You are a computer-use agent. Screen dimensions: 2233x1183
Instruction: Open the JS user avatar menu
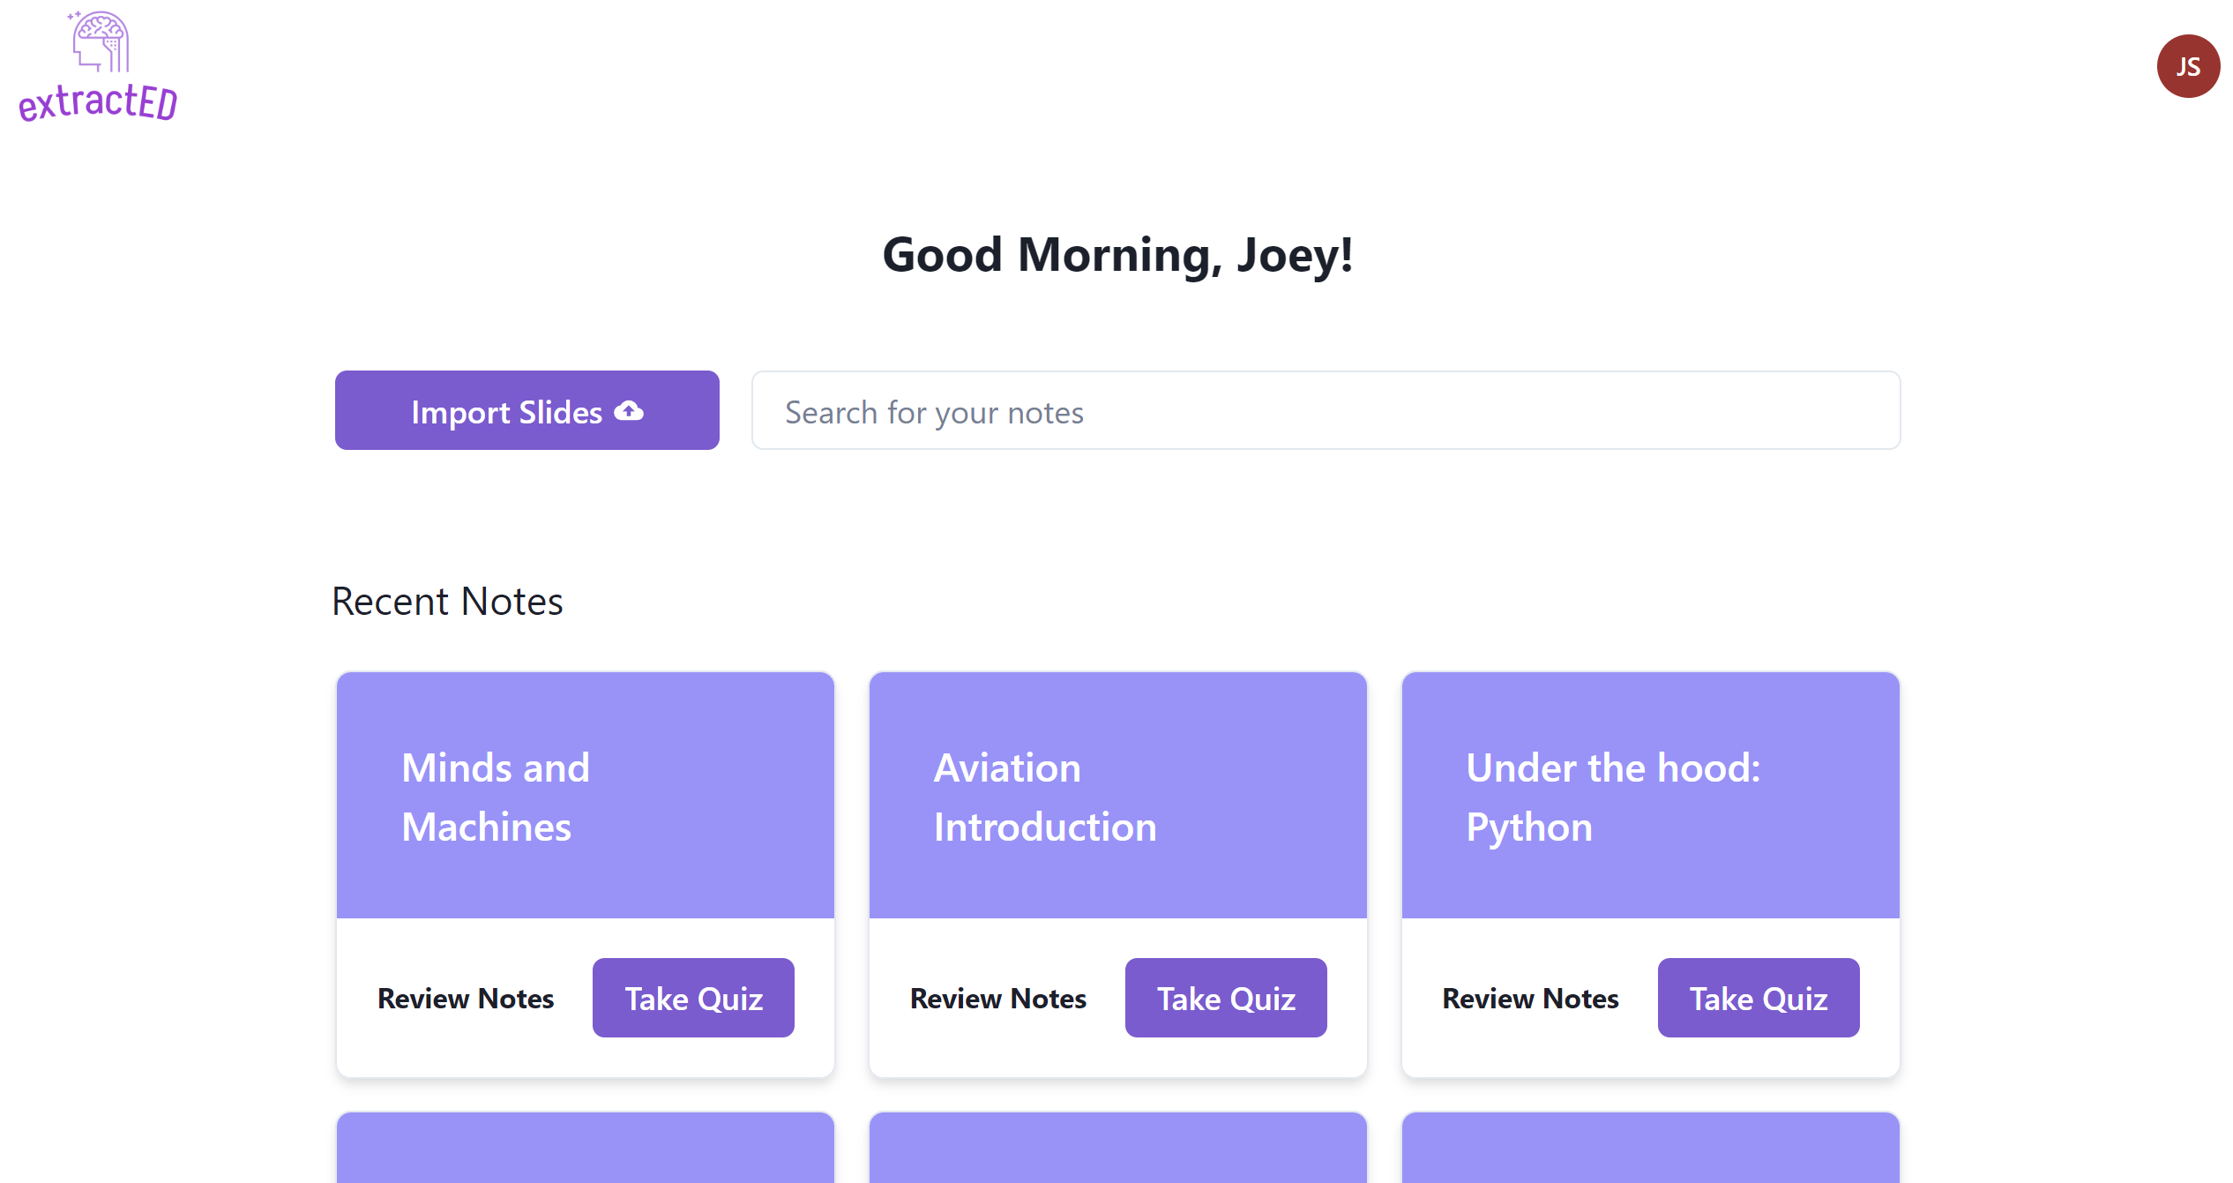click(2188, 66)
